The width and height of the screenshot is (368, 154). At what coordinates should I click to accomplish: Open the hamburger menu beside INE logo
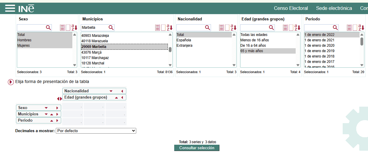click(10, 8)
